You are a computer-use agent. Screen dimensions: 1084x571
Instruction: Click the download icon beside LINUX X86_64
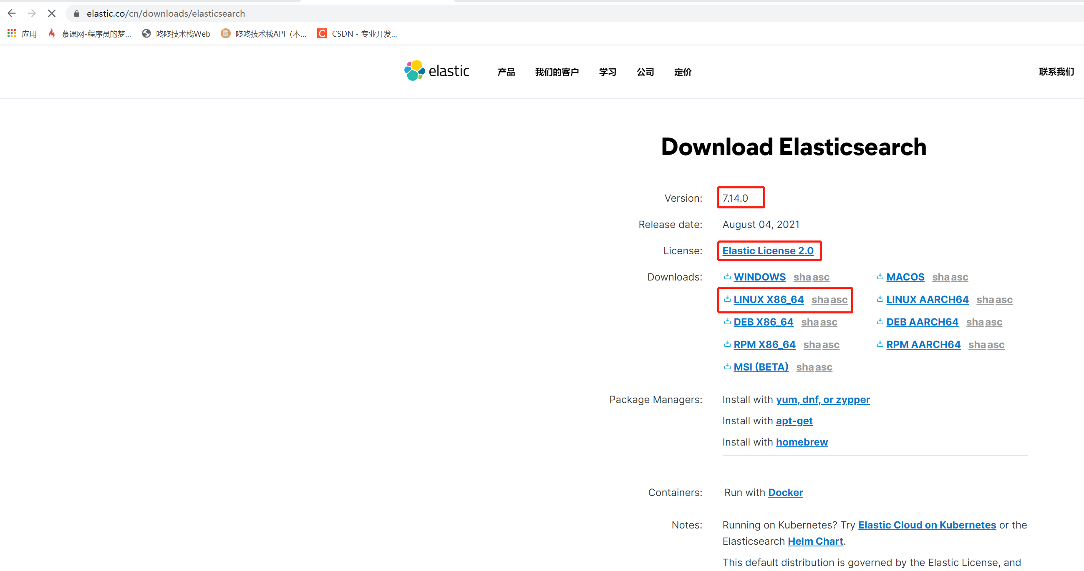pos(727,299)
